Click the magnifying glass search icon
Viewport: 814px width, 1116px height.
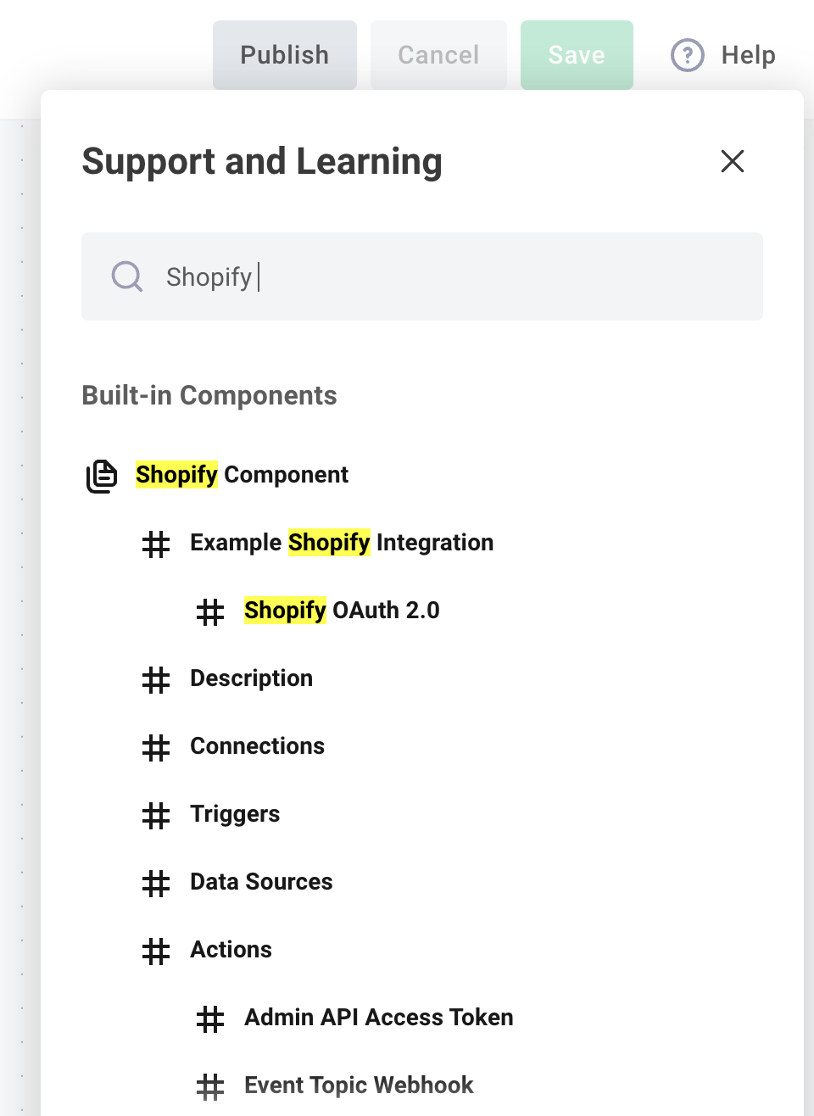pyautogui.click(x=126, y=276)
